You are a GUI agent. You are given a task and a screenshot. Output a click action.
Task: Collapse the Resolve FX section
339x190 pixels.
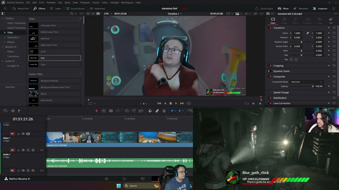tap(2, 47)
